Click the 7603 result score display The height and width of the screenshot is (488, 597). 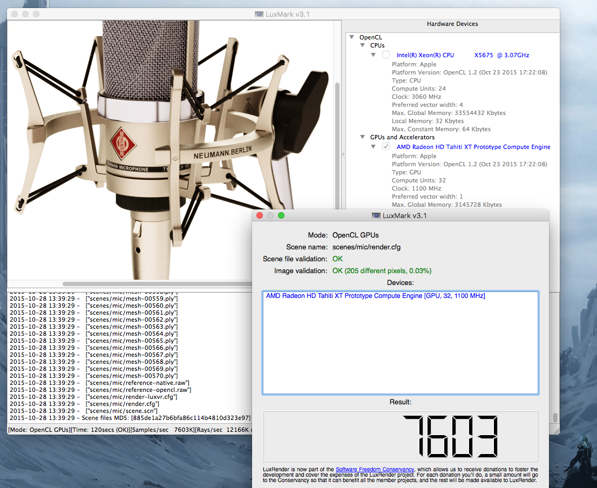(x=450, y=436)
